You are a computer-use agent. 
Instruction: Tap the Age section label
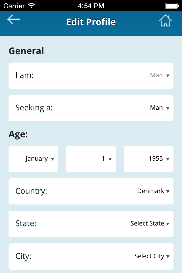tap(18, 135)
